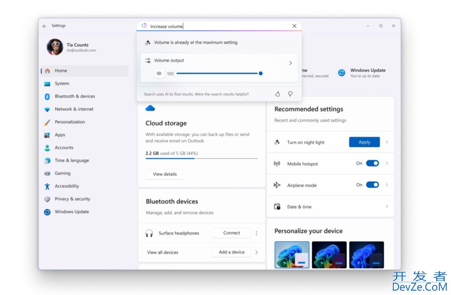Screen dimensions: 451x295
Task: Open View all devices chevron arrow
Action: pos(257,252)
